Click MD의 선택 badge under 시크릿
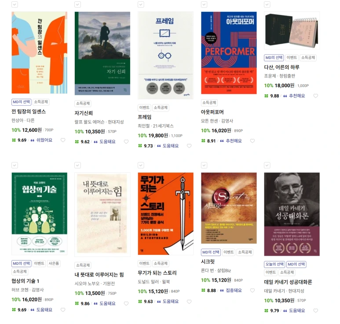340x324 pixels. coord(211,252)
